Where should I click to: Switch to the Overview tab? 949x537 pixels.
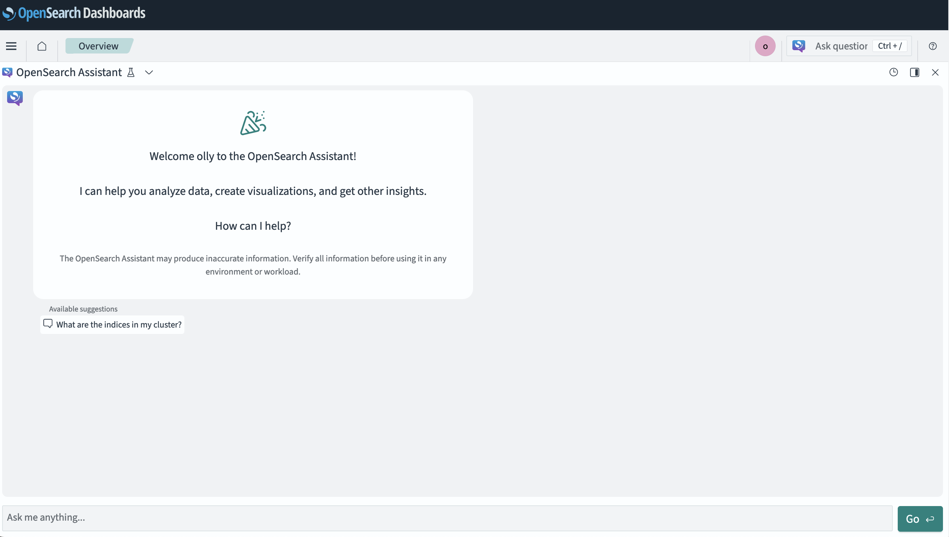click(98, 46)
